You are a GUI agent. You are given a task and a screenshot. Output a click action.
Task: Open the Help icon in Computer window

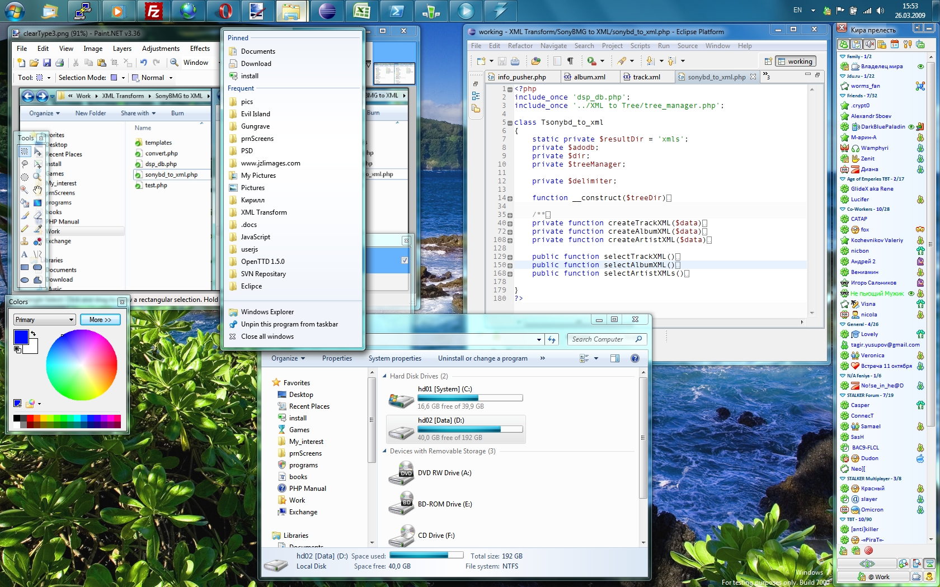(x=634, y=358)
